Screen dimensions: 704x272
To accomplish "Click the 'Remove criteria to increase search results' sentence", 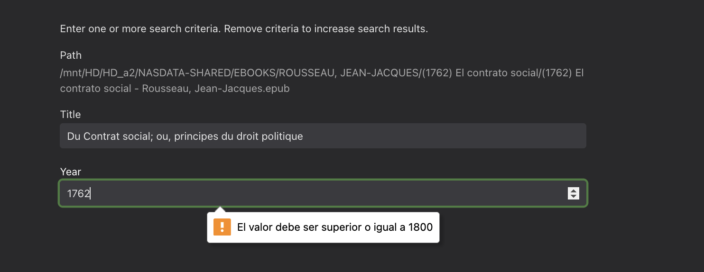I will [326, 29].
